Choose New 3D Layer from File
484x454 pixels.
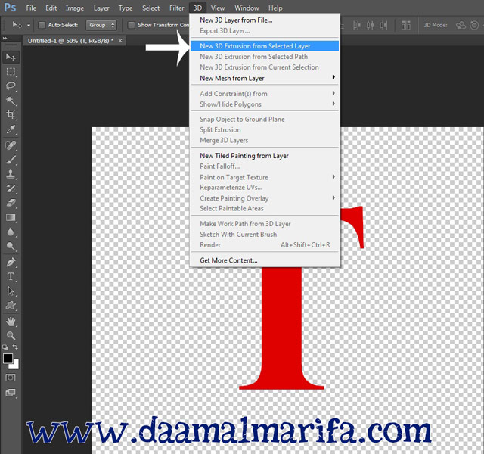(x=265, y=20)
